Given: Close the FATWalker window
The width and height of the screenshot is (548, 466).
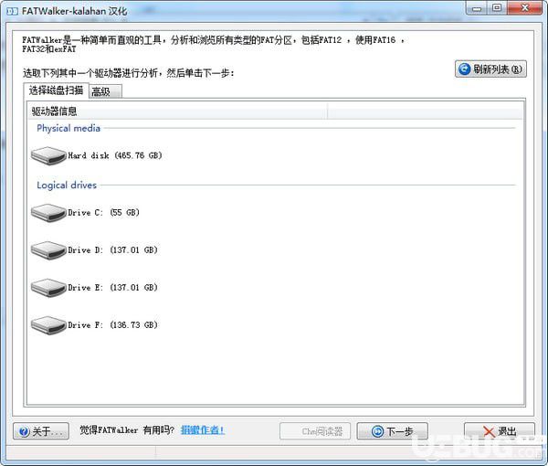Looking at the screenshot, I should point(525,8).
